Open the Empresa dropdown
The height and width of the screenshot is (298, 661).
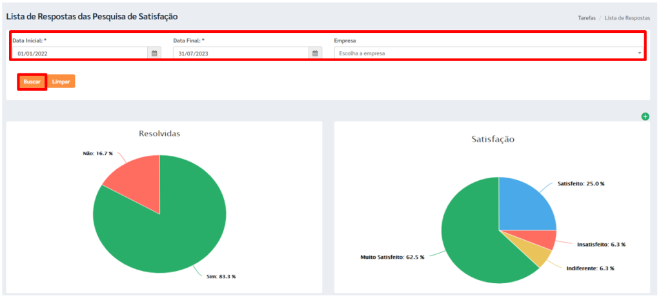tap(489, 53)
